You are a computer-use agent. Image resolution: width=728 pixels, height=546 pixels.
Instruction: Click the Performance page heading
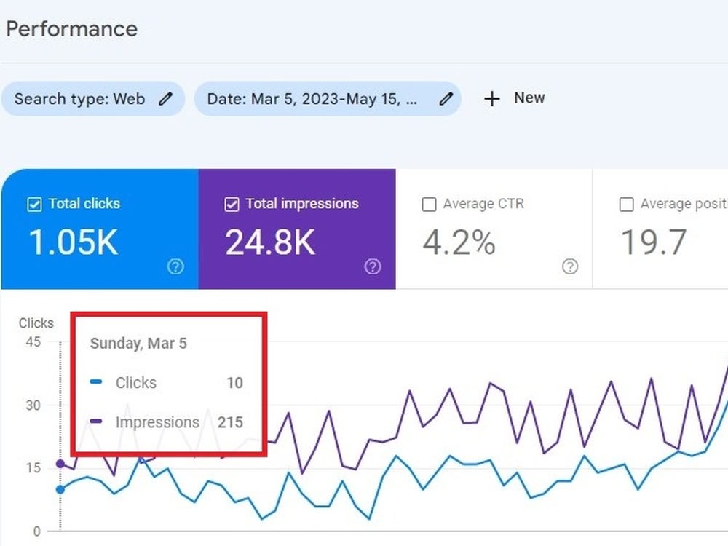[x=72, y=29]
